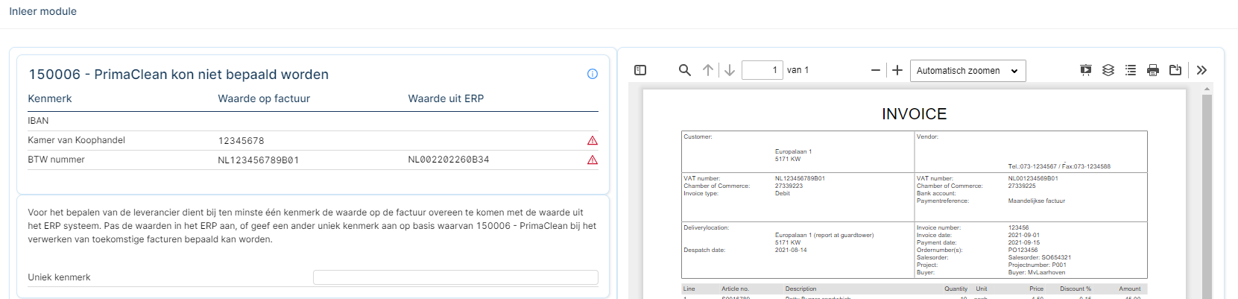
Task: Zoom in the invoice PDF
Action: 897,70
